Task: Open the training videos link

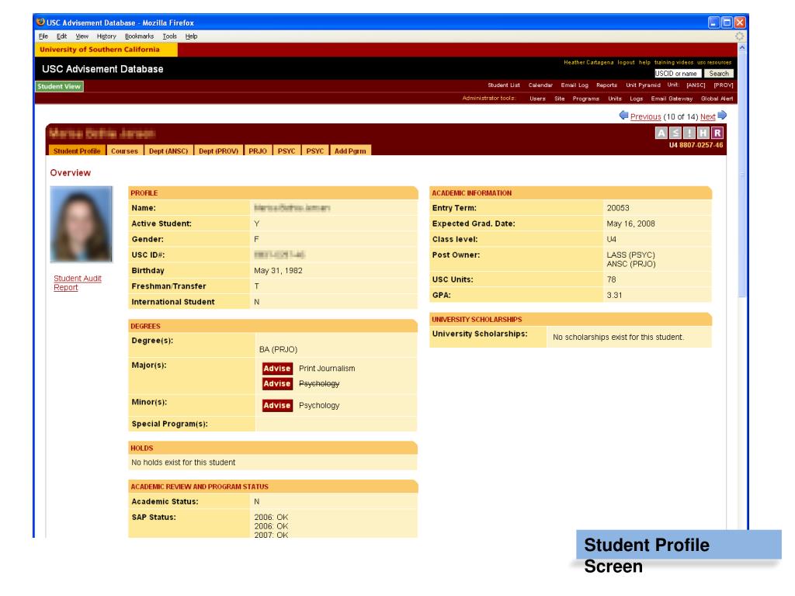Action: (x=674, y=62)
